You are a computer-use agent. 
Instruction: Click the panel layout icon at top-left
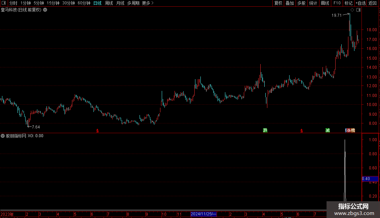4,3
